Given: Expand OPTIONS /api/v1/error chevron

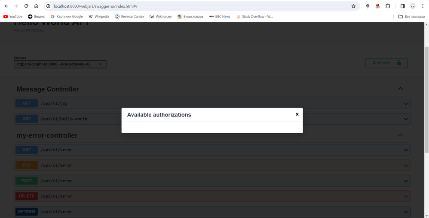Looking at the screenshot, I should (x=406, y=212).
